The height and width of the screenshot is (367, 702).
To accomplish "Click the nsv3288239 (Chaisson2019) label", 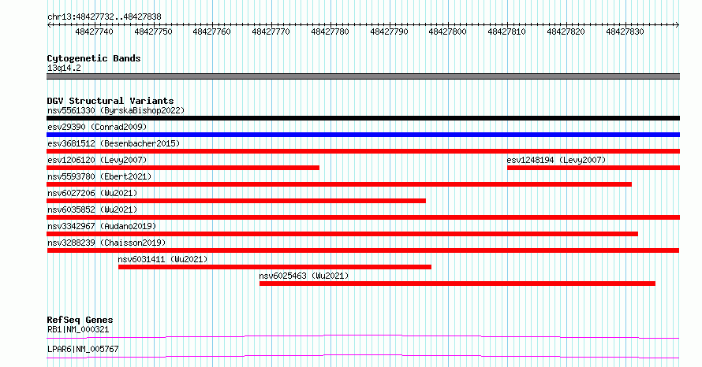I will 106,243.
